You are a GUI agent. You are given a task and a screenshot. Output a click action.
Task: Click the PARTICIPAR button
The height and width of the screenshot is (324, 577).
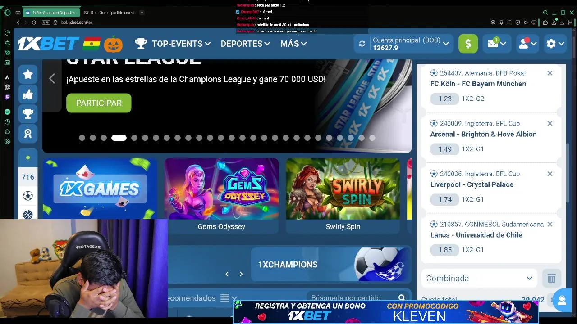pyautogui.click(x=99, y=103)
